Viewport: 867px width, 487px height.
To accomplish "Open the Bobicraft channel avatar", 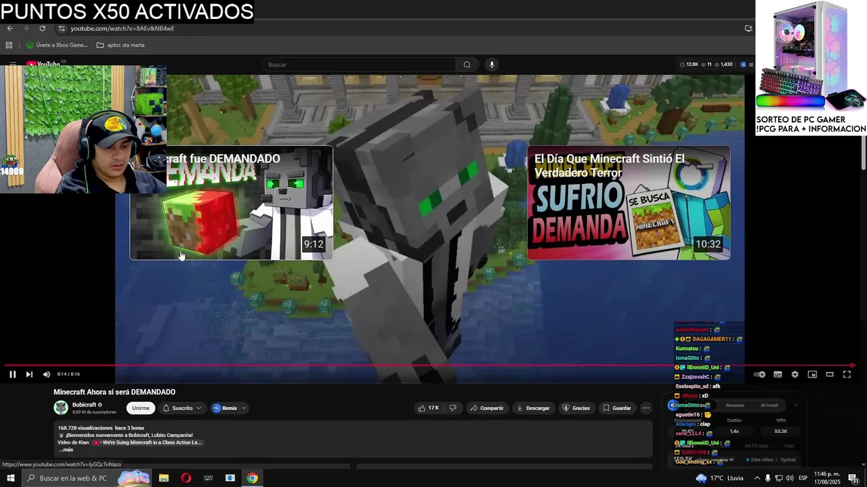I will click(61, 407).
